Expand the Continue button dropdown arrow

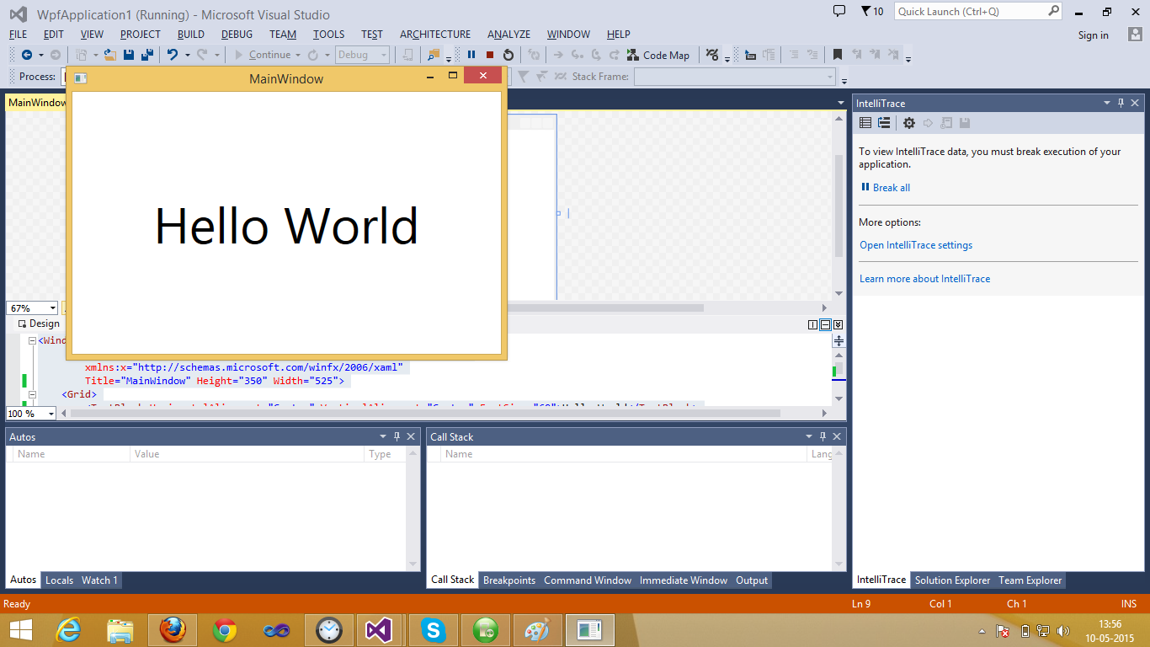pyautogui.click(x=298, y=56)
